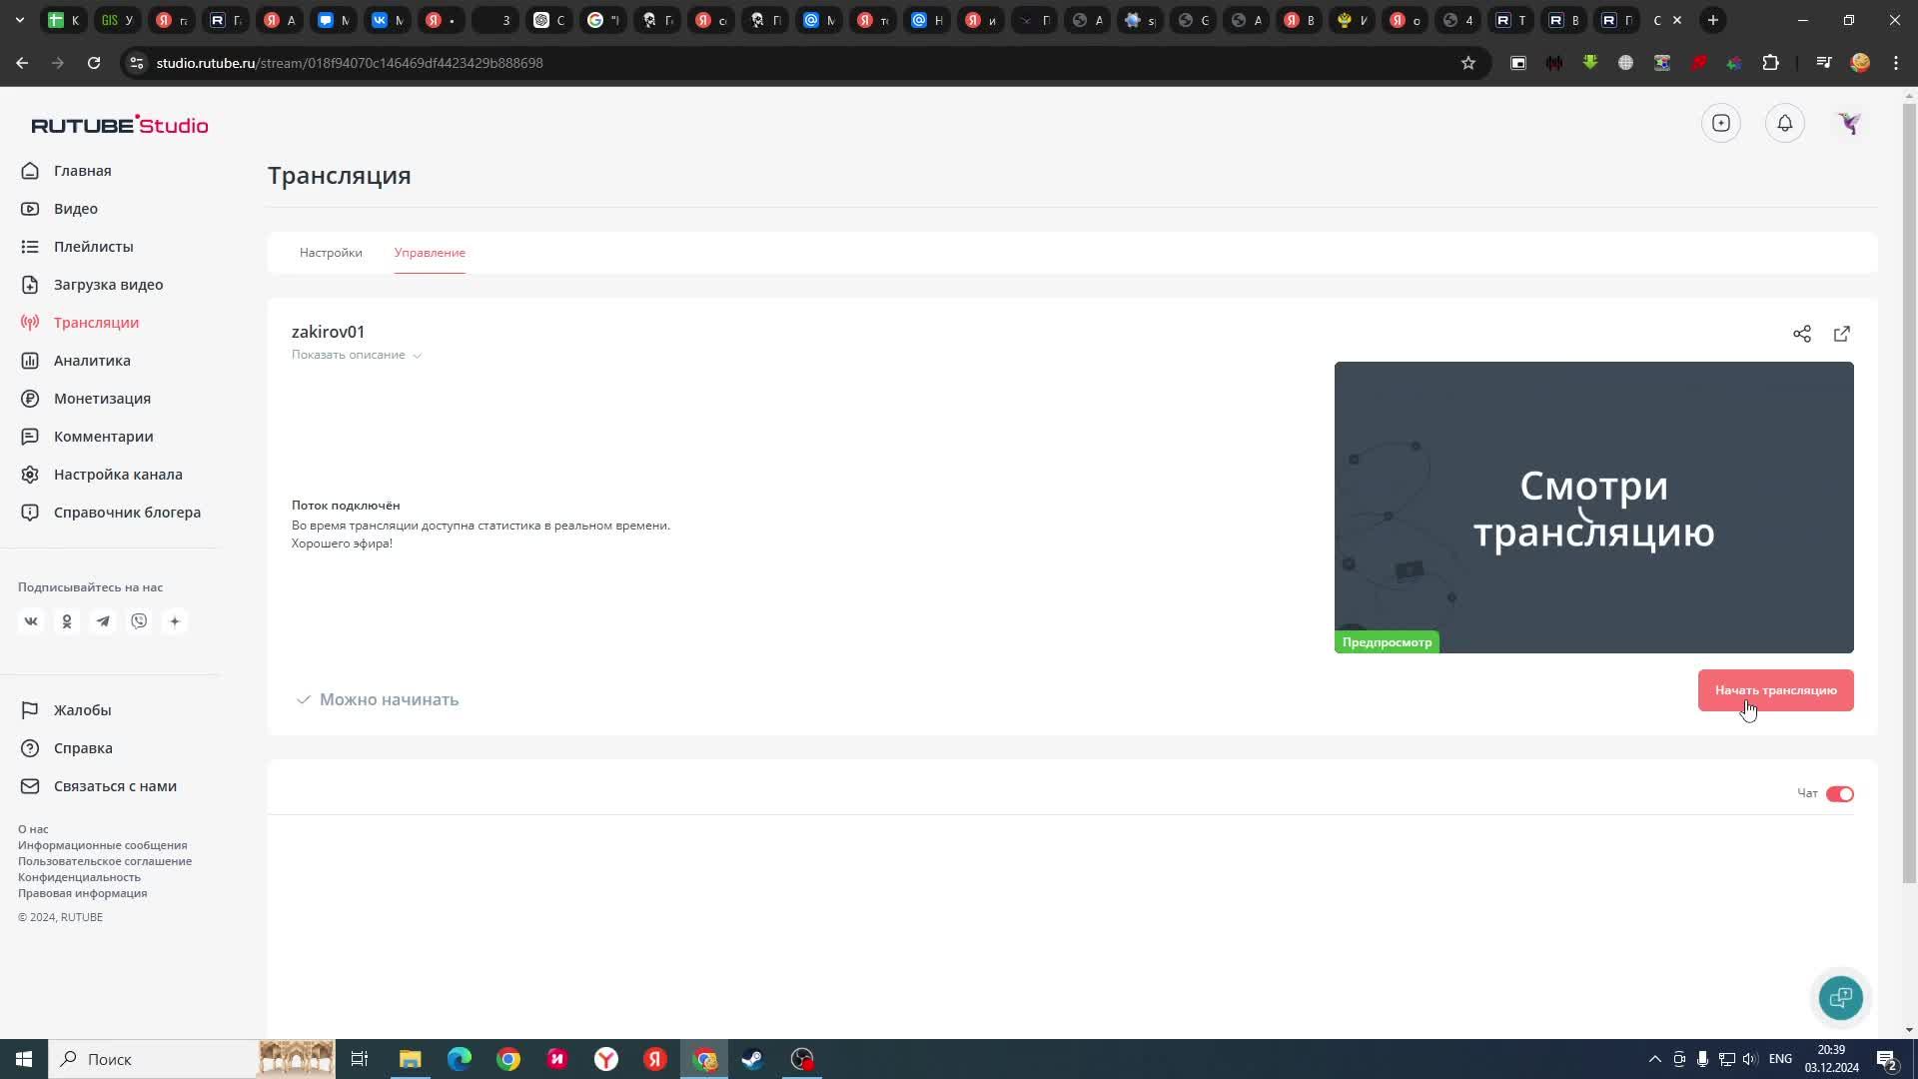Toggle the Чат switch off
Viewport: 1918px width, 1079px height.
(1839, 794)
